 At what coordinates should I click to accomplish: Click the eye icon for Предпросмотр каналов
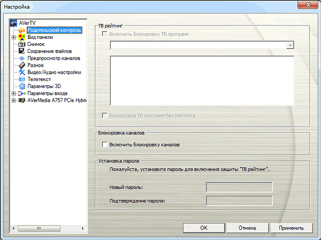pos(22,58)
